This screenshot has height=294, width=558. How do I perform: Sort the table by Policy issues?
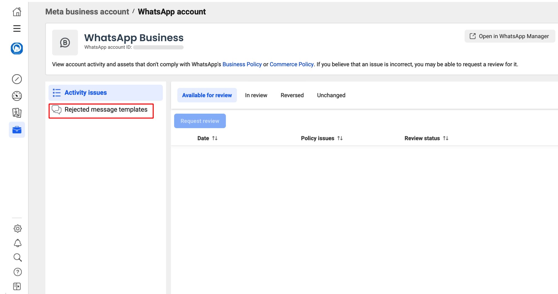(x=340, y=138)
